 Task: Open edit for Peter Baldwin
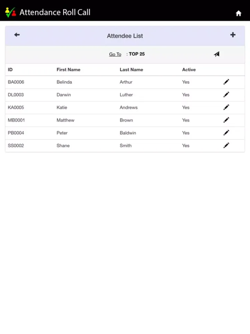(226, 133)
